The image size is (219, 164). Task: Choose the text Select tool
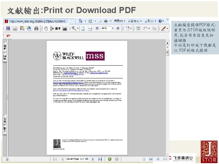point(55,29)
